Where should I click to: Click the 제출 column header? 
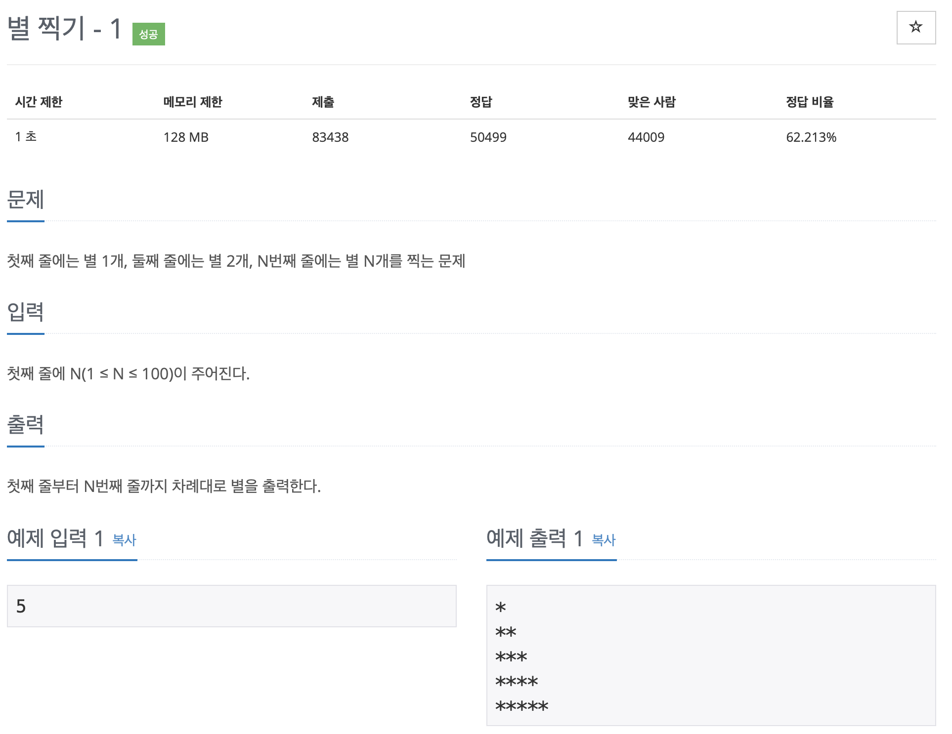tap(323, 102)
